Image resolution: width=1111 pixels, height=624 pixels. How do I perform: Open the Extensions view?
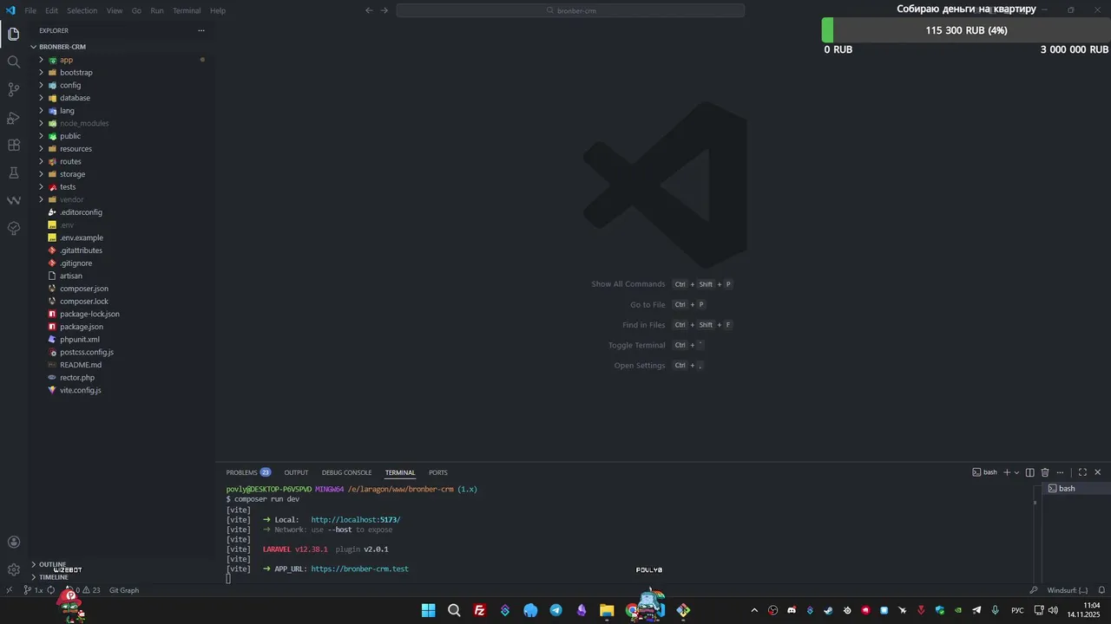13,145
